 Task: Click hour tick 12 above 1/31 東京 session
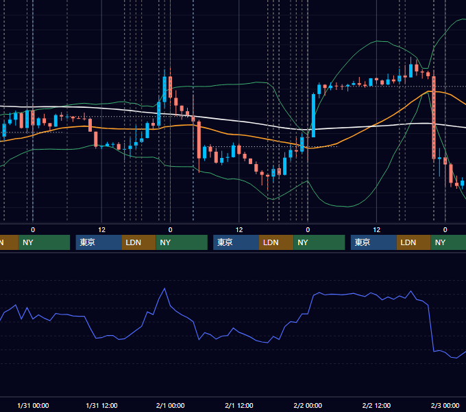pyautogui.click(x=101, y=230)
